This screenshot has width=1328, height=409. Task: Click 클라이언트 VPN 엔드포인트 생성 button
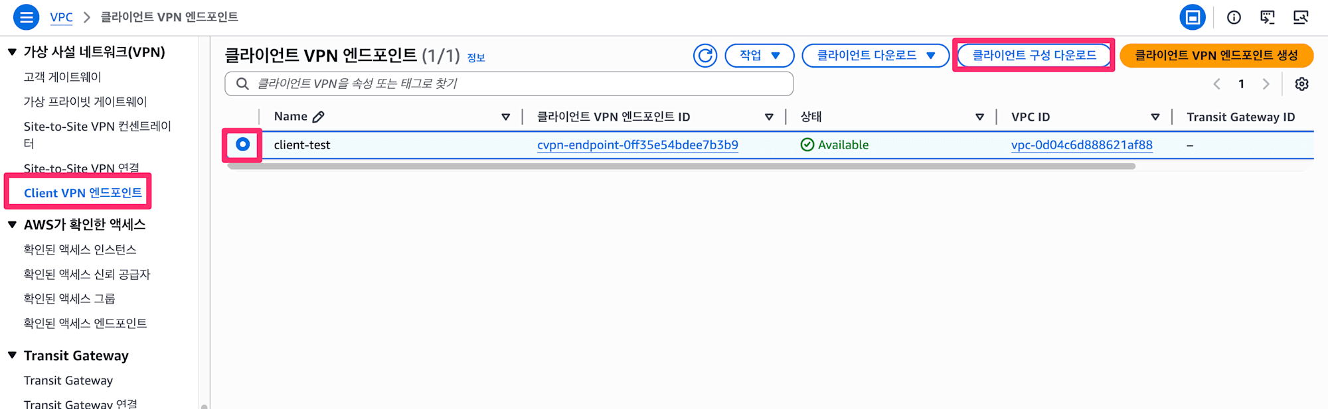coord(1216,56)
